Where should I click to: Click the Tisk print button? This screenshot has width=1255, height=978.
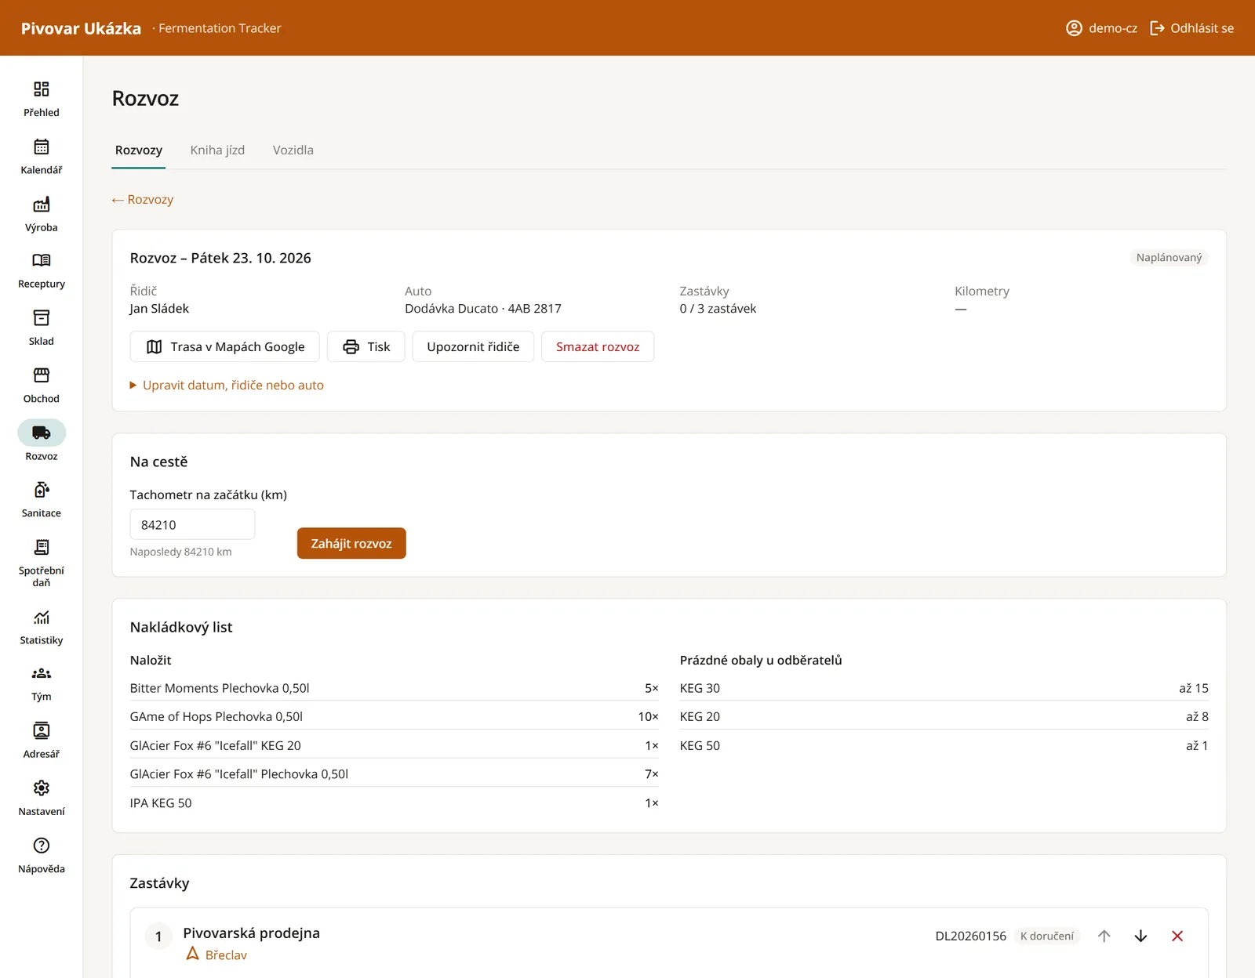click(366, 346)
